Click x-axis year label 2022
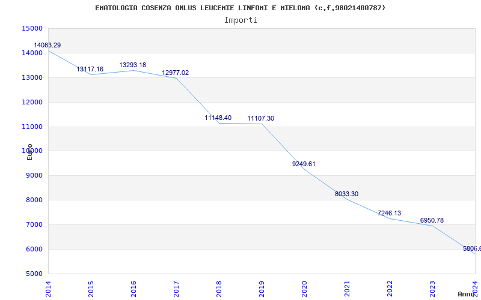The width and height of the screenshot is (481, 300). [390, 289]
